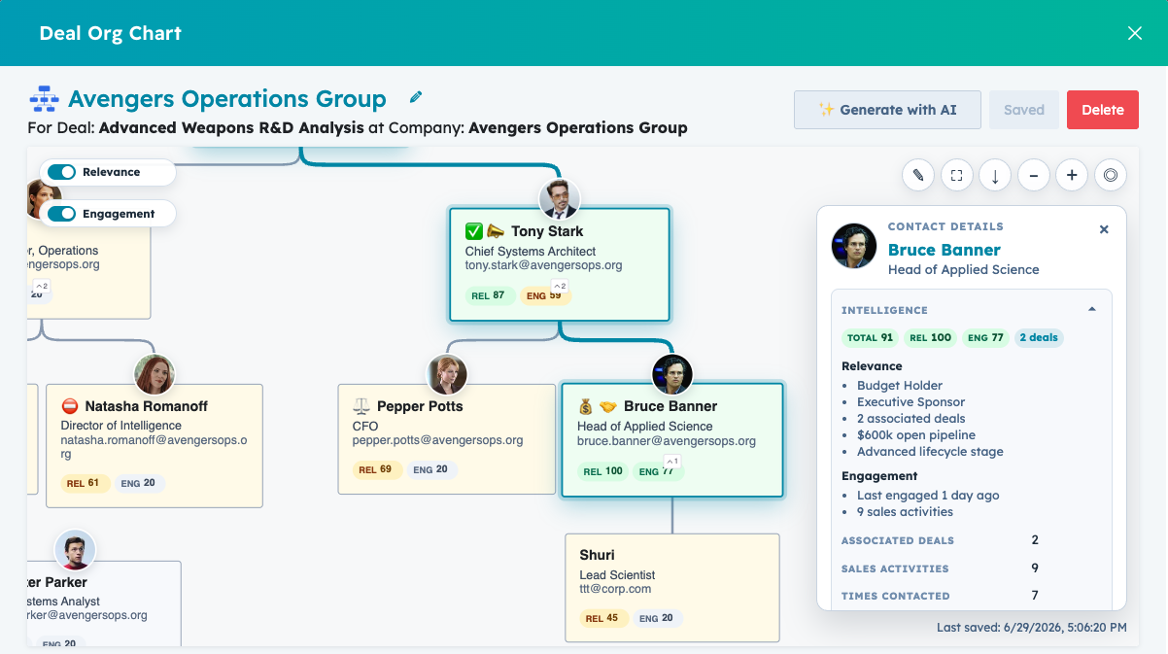Click the REL 45 badge on Shuri
The width and height of the screenshot is (1168, 654).
602,618
